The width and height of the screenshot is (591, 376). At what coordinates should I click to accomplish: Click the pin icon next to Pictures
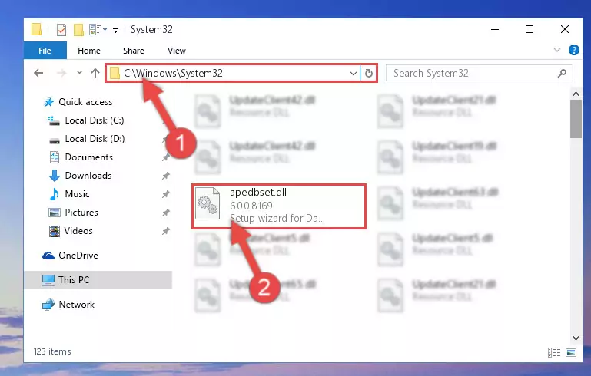[165, 213]
